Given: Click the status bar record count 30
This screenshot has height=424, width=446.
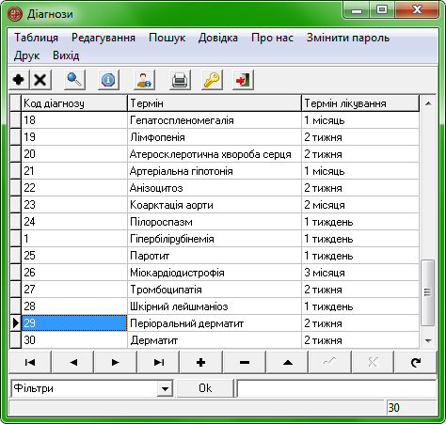Looking at the screenshot, I should click(x=412, y=408).
